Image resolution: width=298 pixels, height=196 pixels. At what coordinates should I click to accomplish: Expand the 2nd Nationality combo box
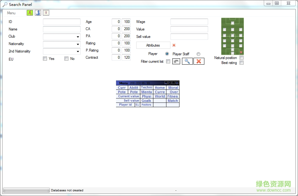[77, 52]
